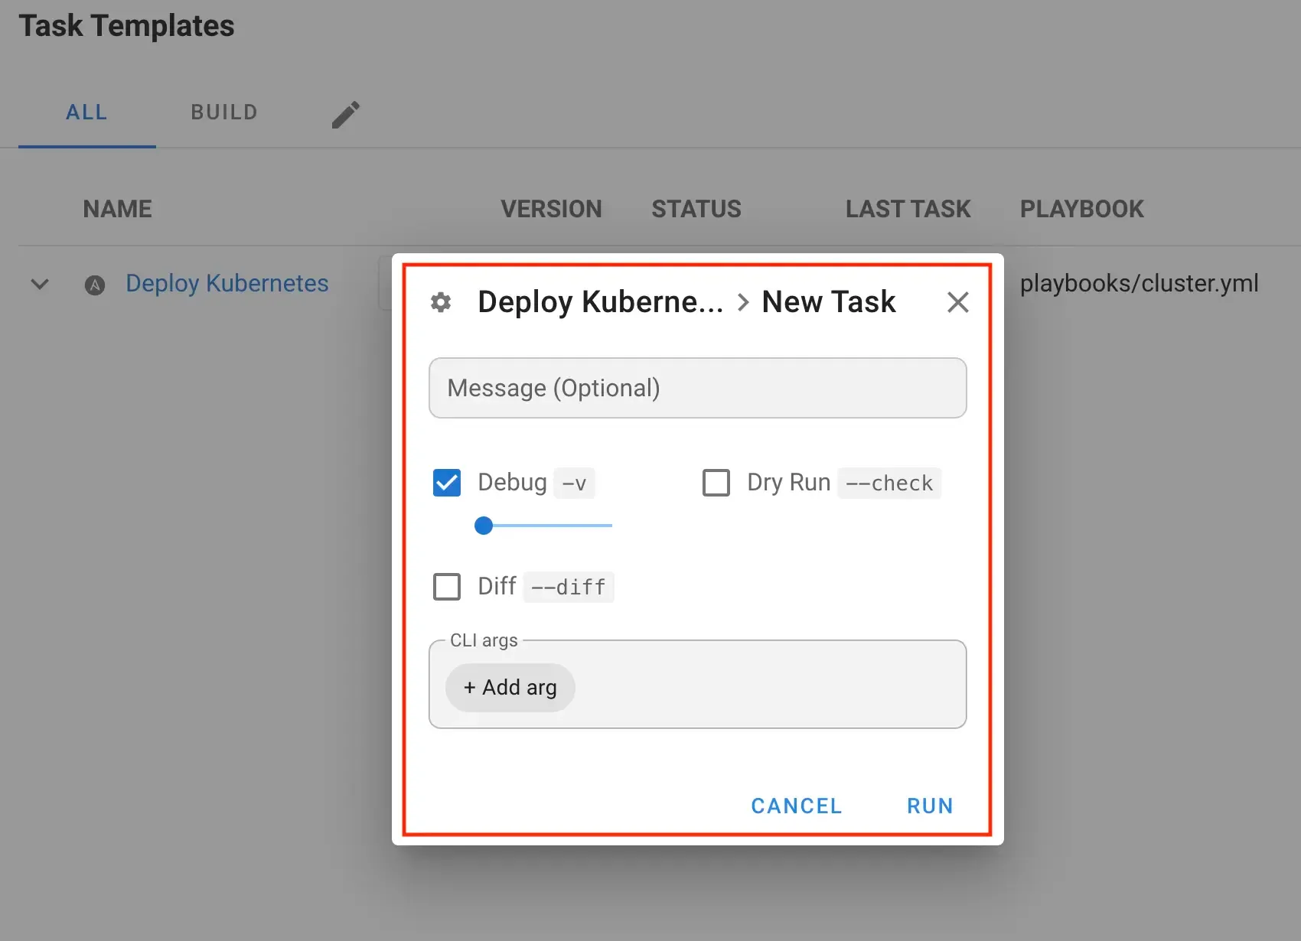Image resolution: width=1301 pixels, height=941 pixels.
Task: Adjust the debug verbosity slider
Action: click(484, 526)
